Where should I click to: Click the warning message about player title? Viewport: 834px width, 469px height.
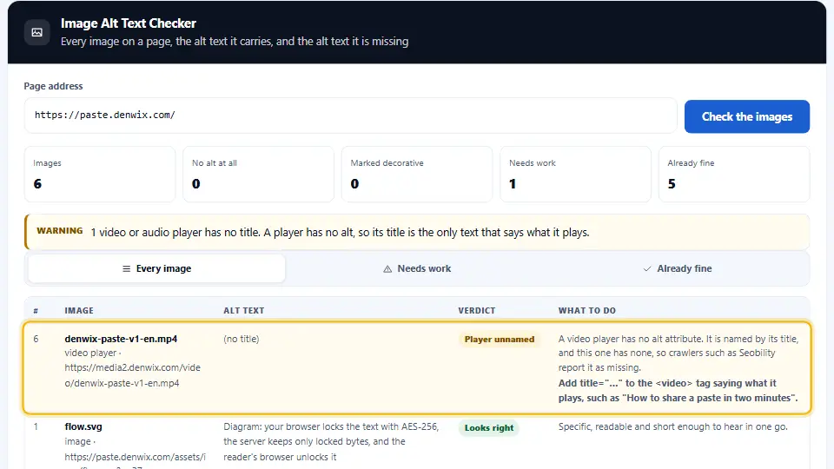pyautogui.click(x=340, y=233)
